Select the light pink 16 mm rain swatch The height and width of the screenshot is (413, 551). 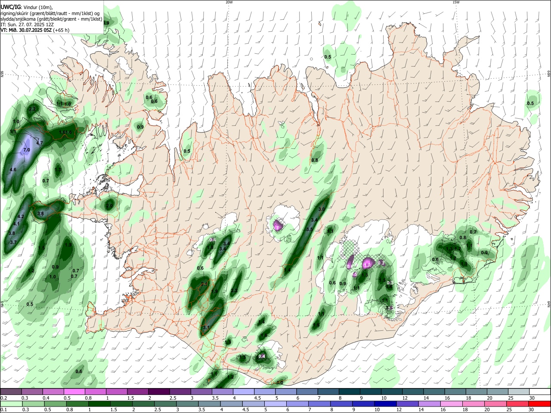[452, 404]
